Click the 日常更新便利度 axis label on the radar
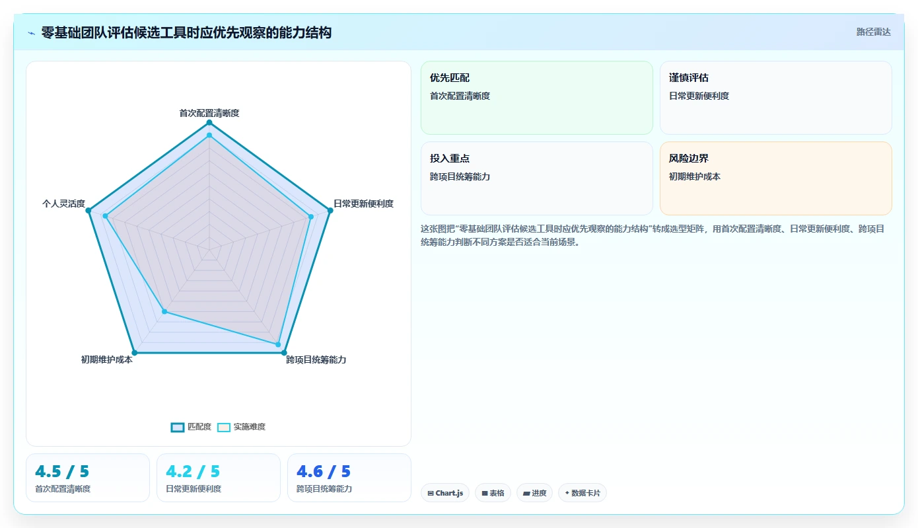Viewport: 918px width, 528px height. point(363,204)
